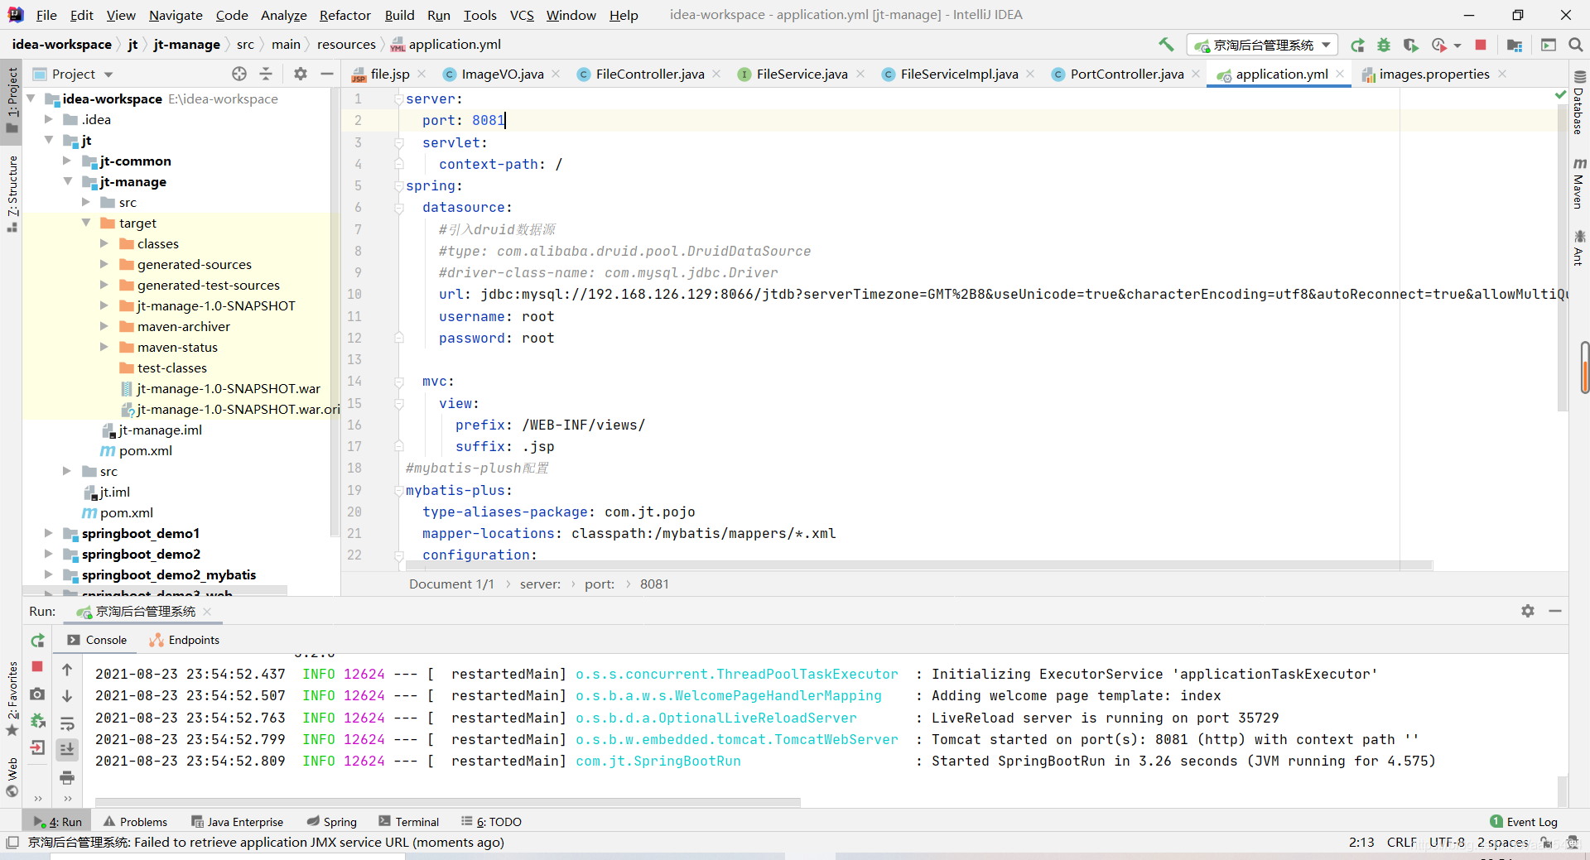This screenshot has height=860, width=1590.
Task: Collapse the target folder
Action: pos(86,223)
